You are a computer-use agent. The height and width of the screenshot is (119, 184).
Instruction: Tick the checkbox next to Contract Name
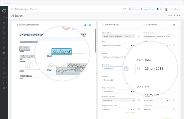click(174, 37)
